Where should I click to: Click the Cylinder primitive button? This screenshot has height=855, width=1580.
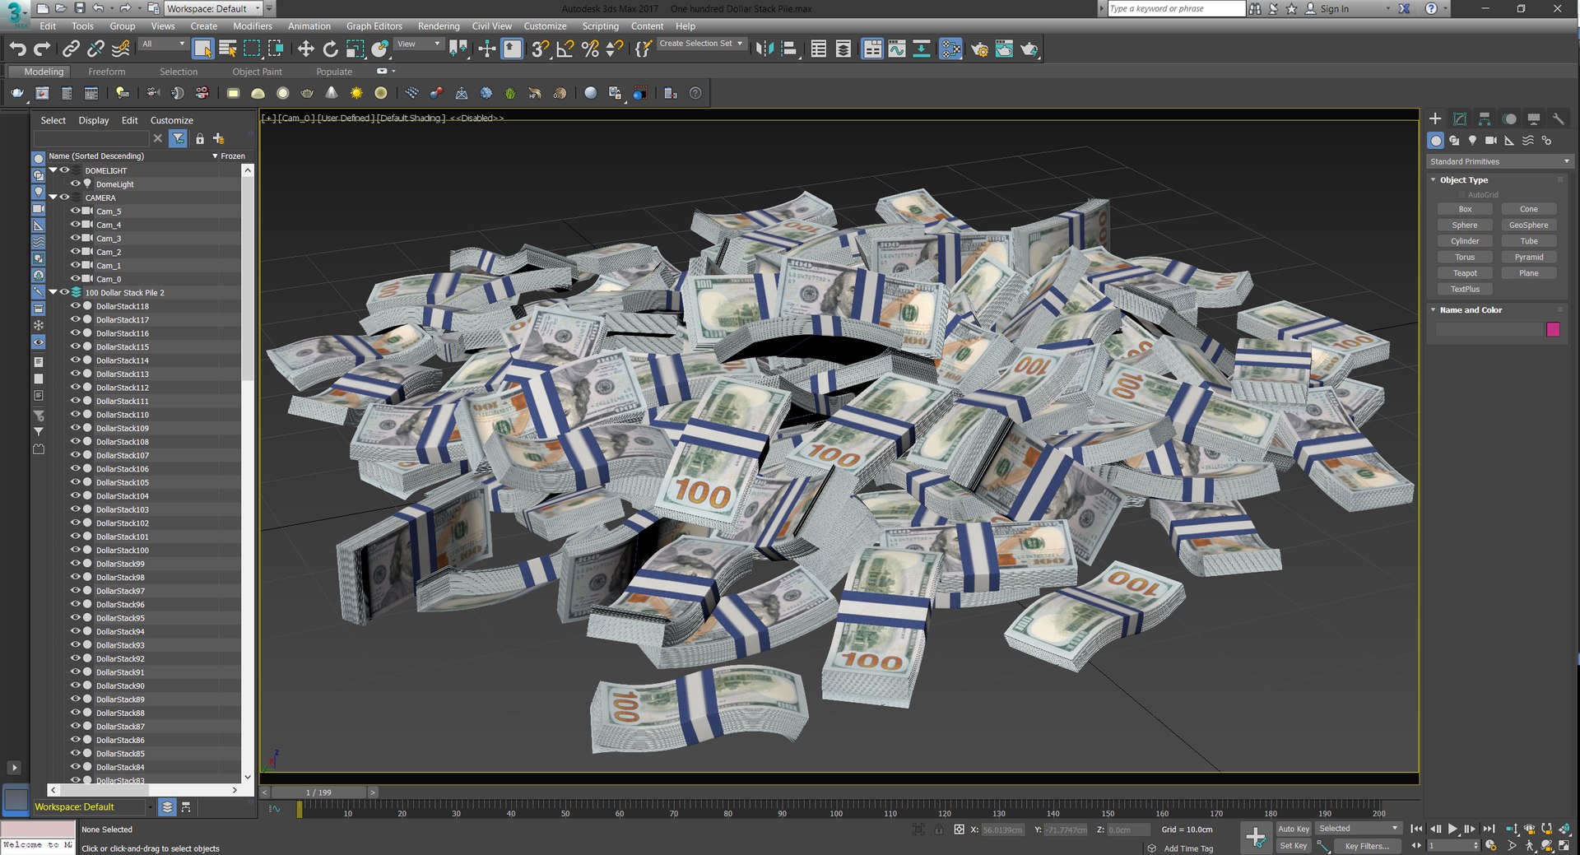1465,241
